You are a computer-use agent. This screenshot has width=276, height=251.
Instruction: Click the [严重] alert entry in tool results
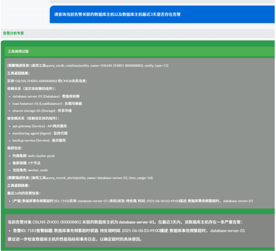click(x=132, y=201)
